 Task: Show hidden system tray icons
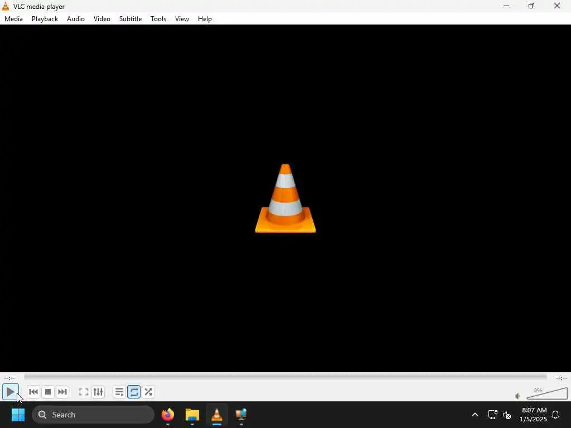pyautogui.click(x=475, y=415)
